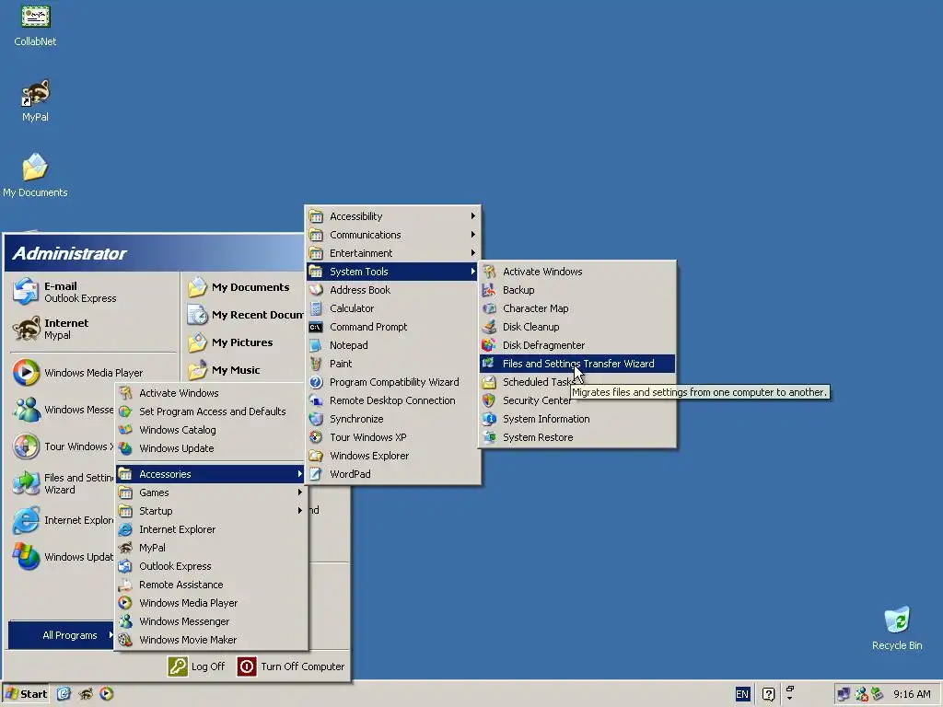
Task: Expand the Communications submenu
Action: (392, 235)
